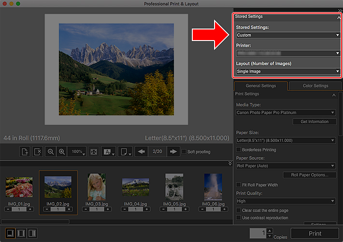Click the fit-to-window preview icon
343x242 pixels.
(94, 152)
